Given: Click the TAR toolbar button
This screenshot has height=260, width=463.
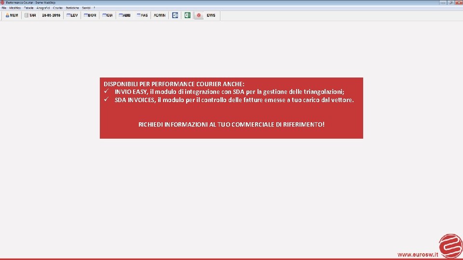Looking at the screenshot, I should point(30,15).
